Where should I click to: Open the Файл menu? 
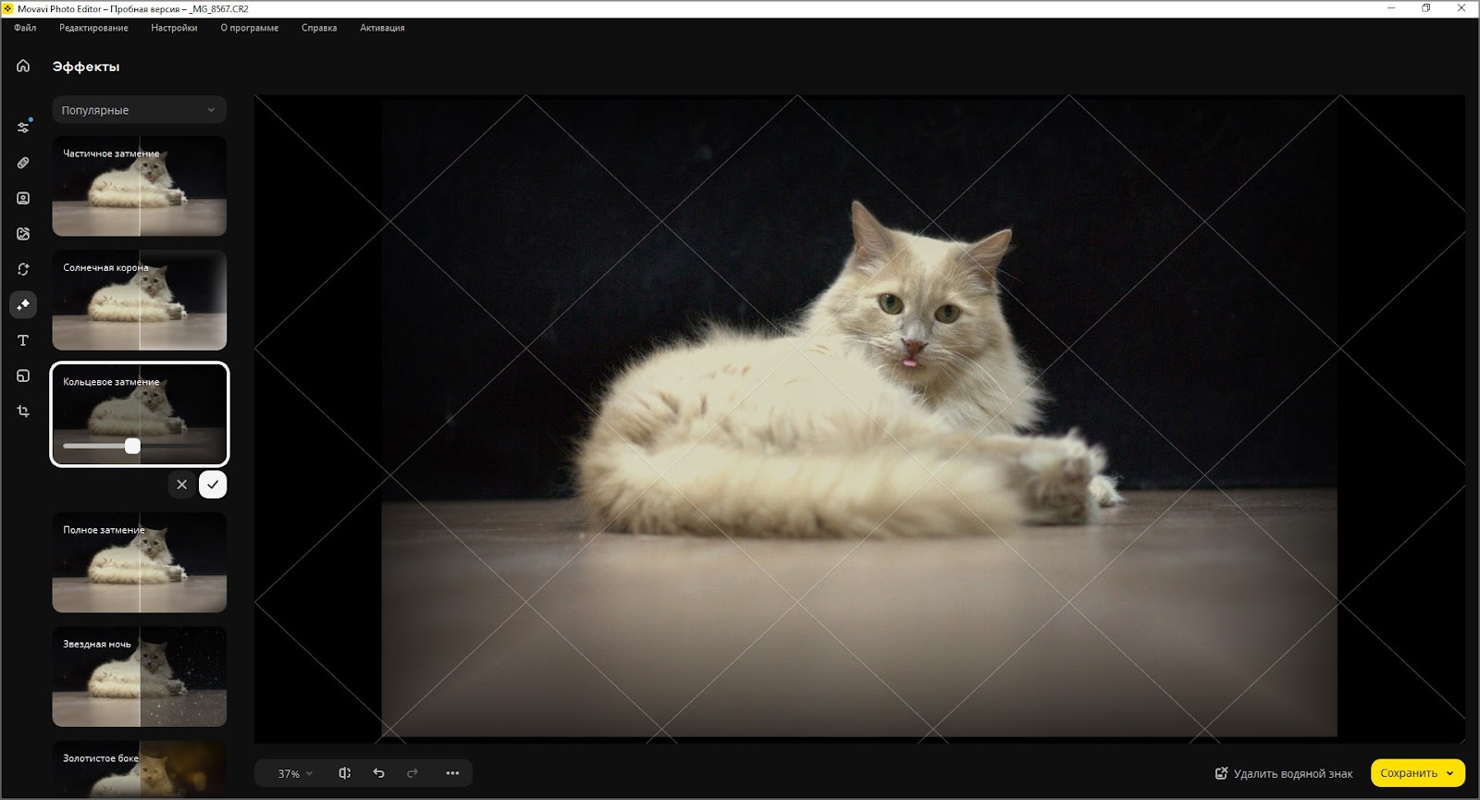(25, 28)
